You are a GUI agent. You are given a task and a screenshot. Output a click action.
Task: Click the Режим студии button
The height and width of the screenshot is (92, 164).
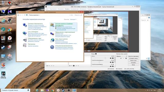coord(134,61)
